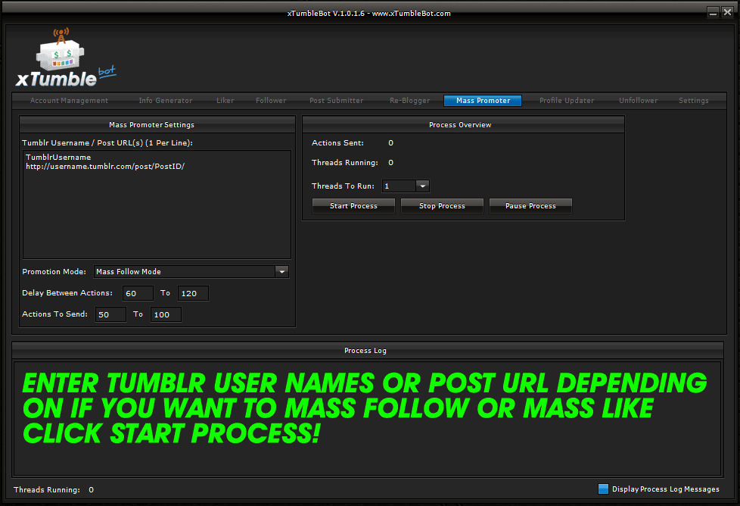Screen dimensions: 740x506
Task: Switch to the Unfollower tab
Action: [x=638, y=101]
